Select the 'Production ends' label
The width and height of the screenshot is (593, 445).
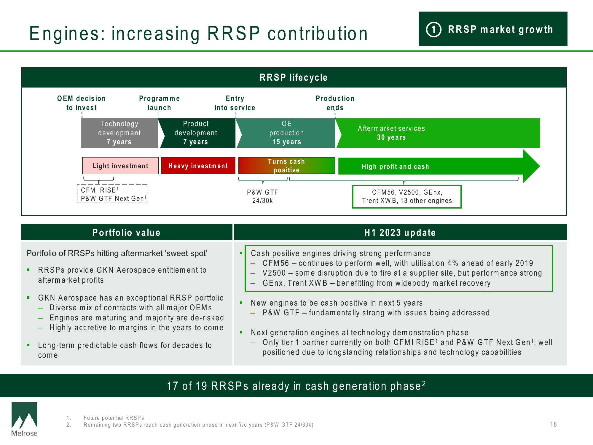(x=335, y=103)
